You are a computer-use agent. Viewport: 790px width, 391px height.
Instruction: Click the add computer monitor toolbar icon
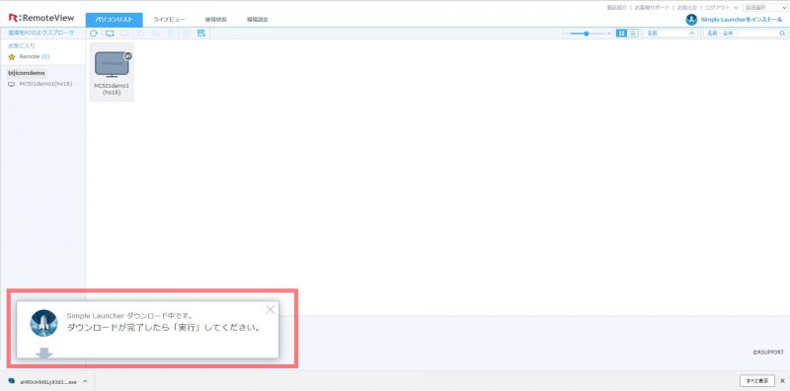tap(110, 34)
